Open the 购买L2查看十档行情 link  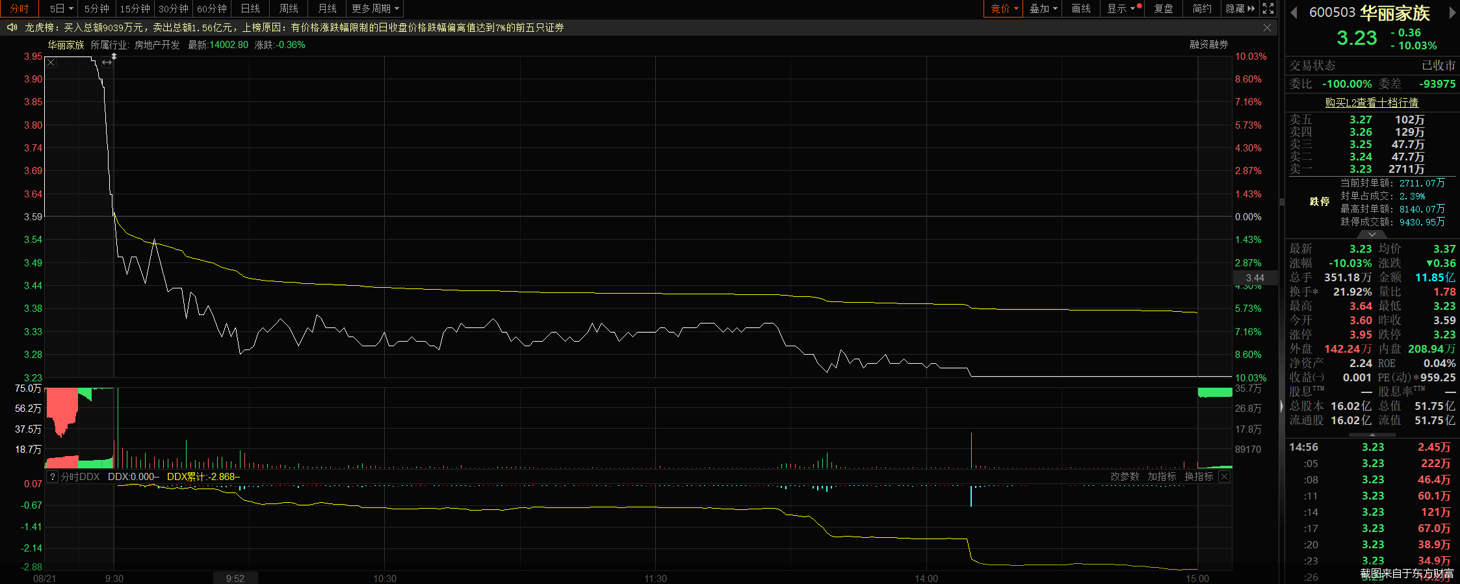pyautogui.click(x=1372, y=103)
